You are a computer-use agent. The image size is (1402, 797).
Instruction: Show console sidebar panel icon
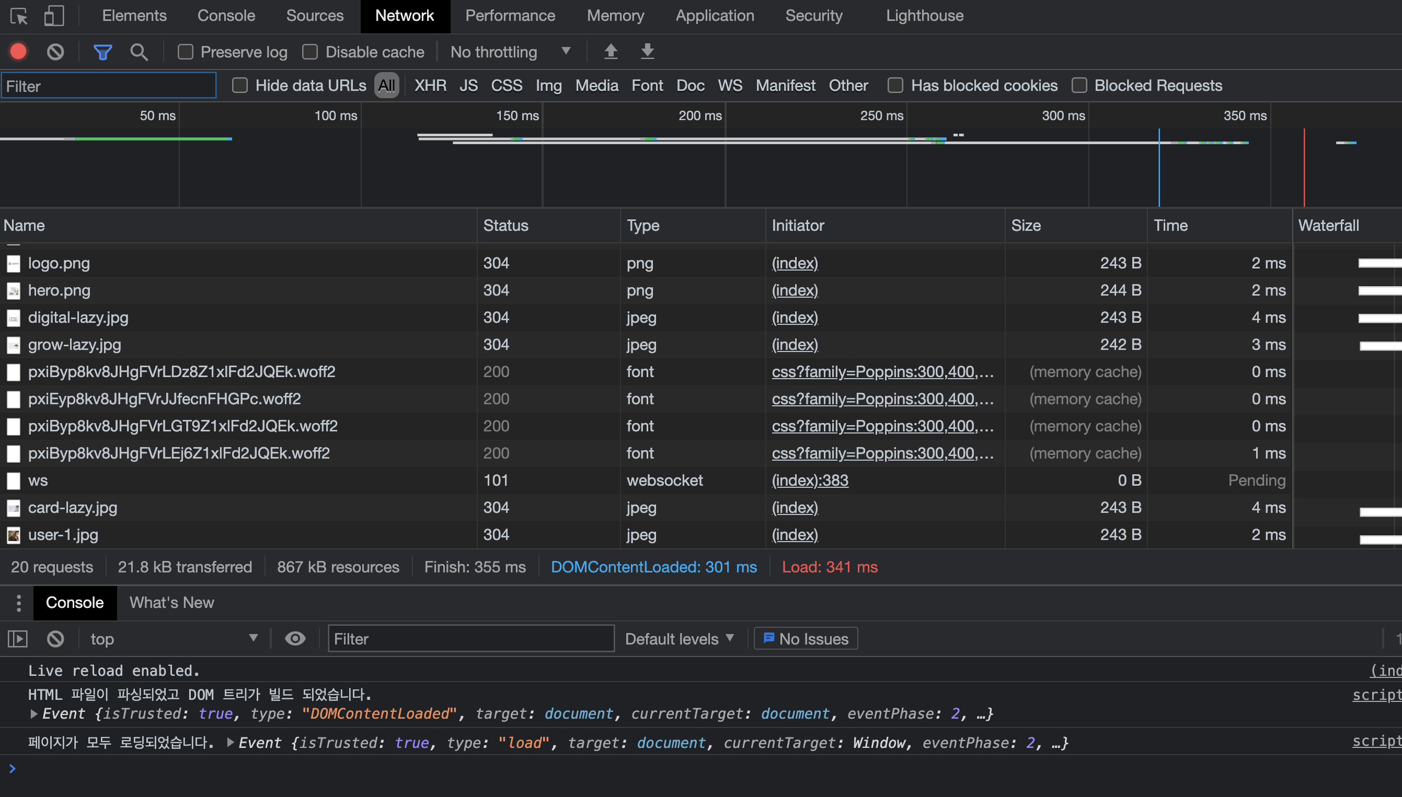click(x=18, y=638)
